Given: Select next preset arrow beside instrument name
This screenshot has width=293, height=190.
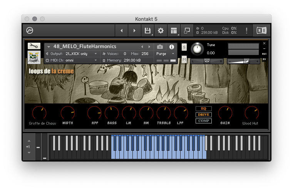Looking at the screenshot, I should 149,47.
